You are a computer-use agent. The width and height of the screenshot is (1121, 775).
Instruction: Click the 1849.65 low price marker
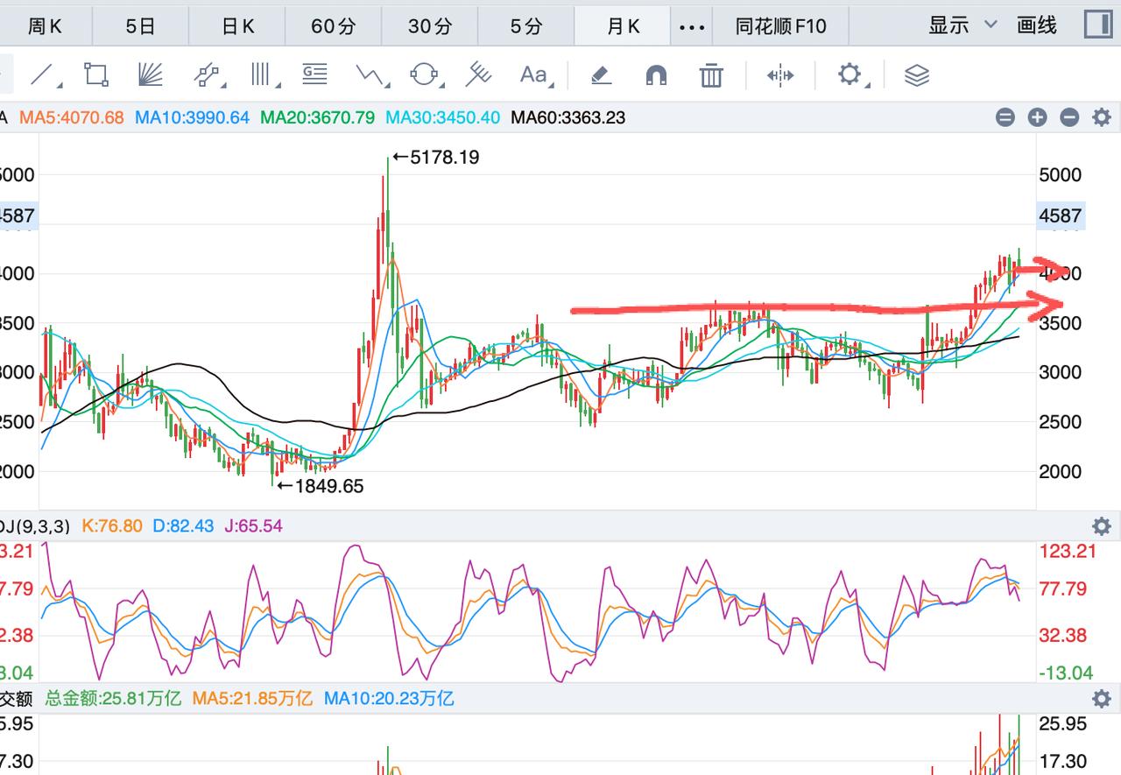pos(320,485)
